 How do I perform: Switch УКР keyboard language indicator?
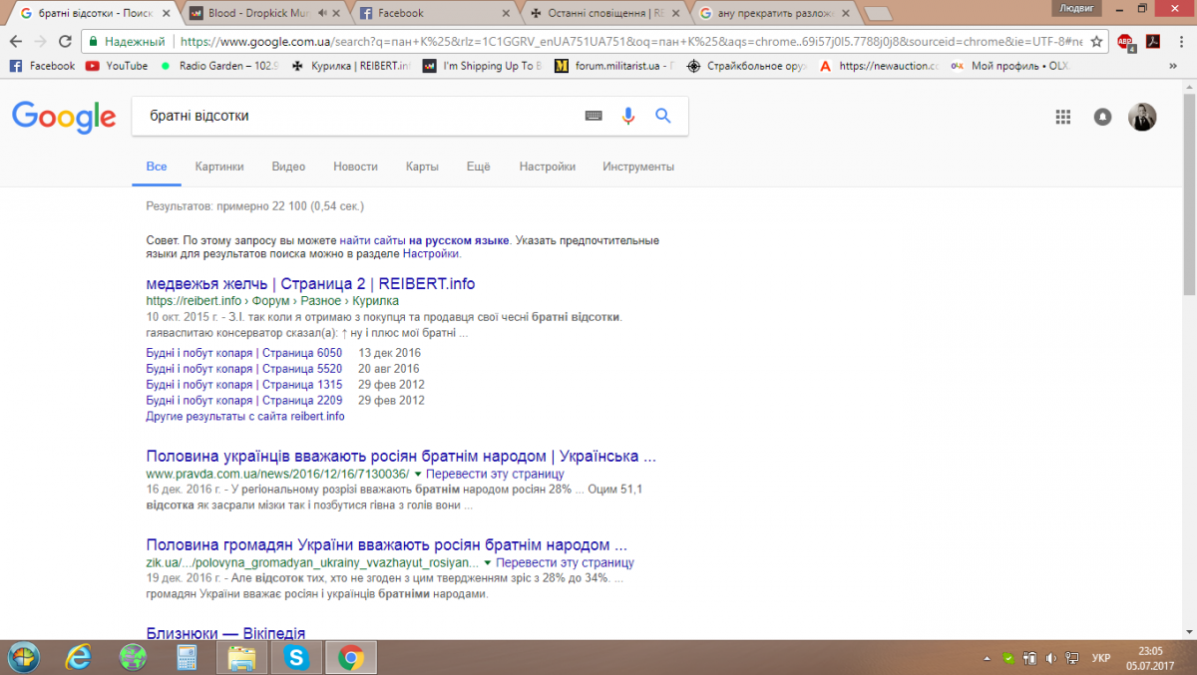(1101, 657)
